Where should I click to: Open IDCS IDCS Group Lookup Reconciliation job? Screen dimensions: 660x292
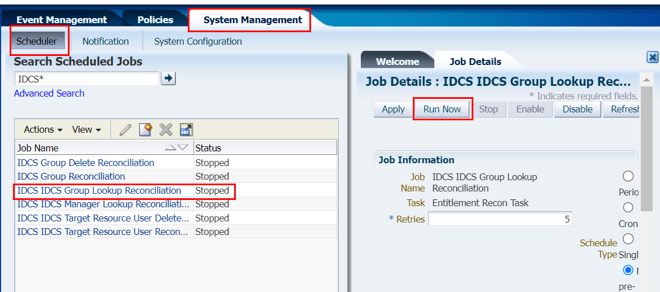tap(100, 190)
